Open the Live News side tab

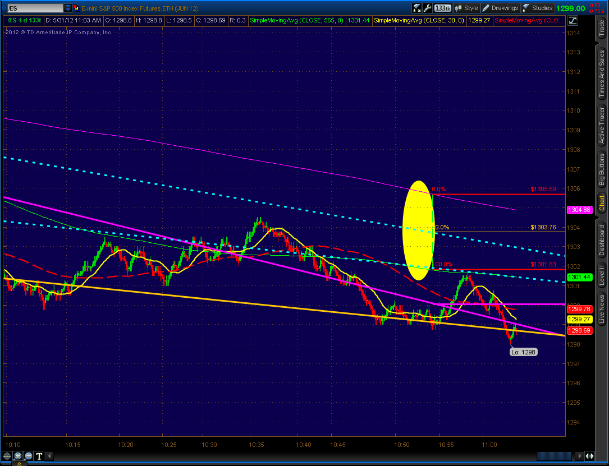click(x=602, y=309)
